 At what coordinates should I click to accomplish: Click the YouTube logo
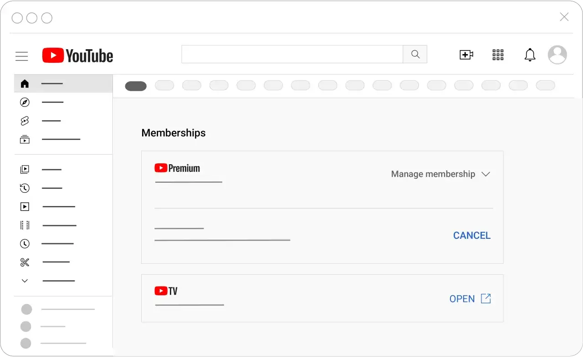tap(77, 55)
